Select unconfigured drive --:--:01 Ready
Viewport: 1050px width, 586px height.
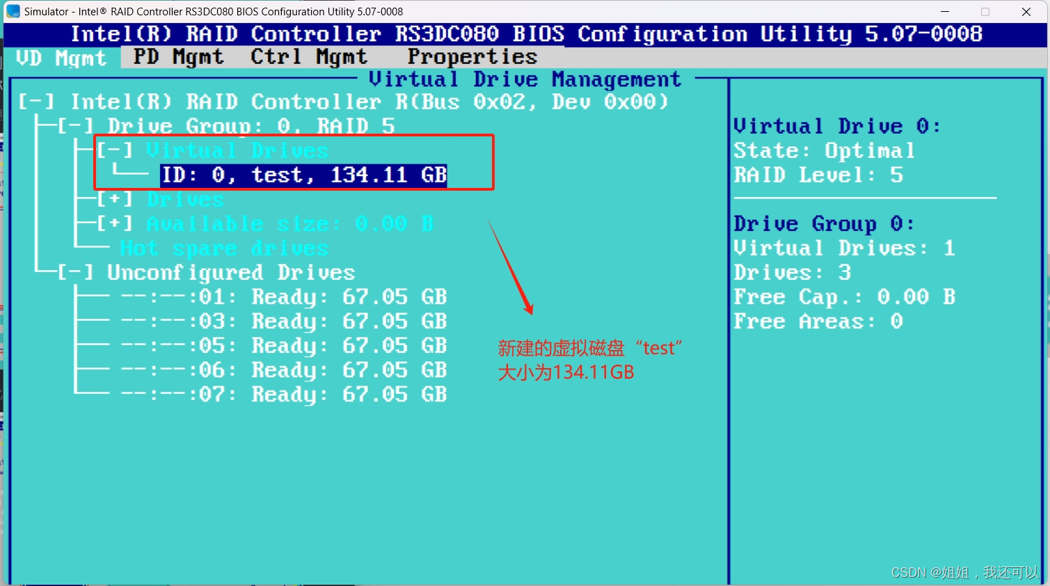click(284, 297)
